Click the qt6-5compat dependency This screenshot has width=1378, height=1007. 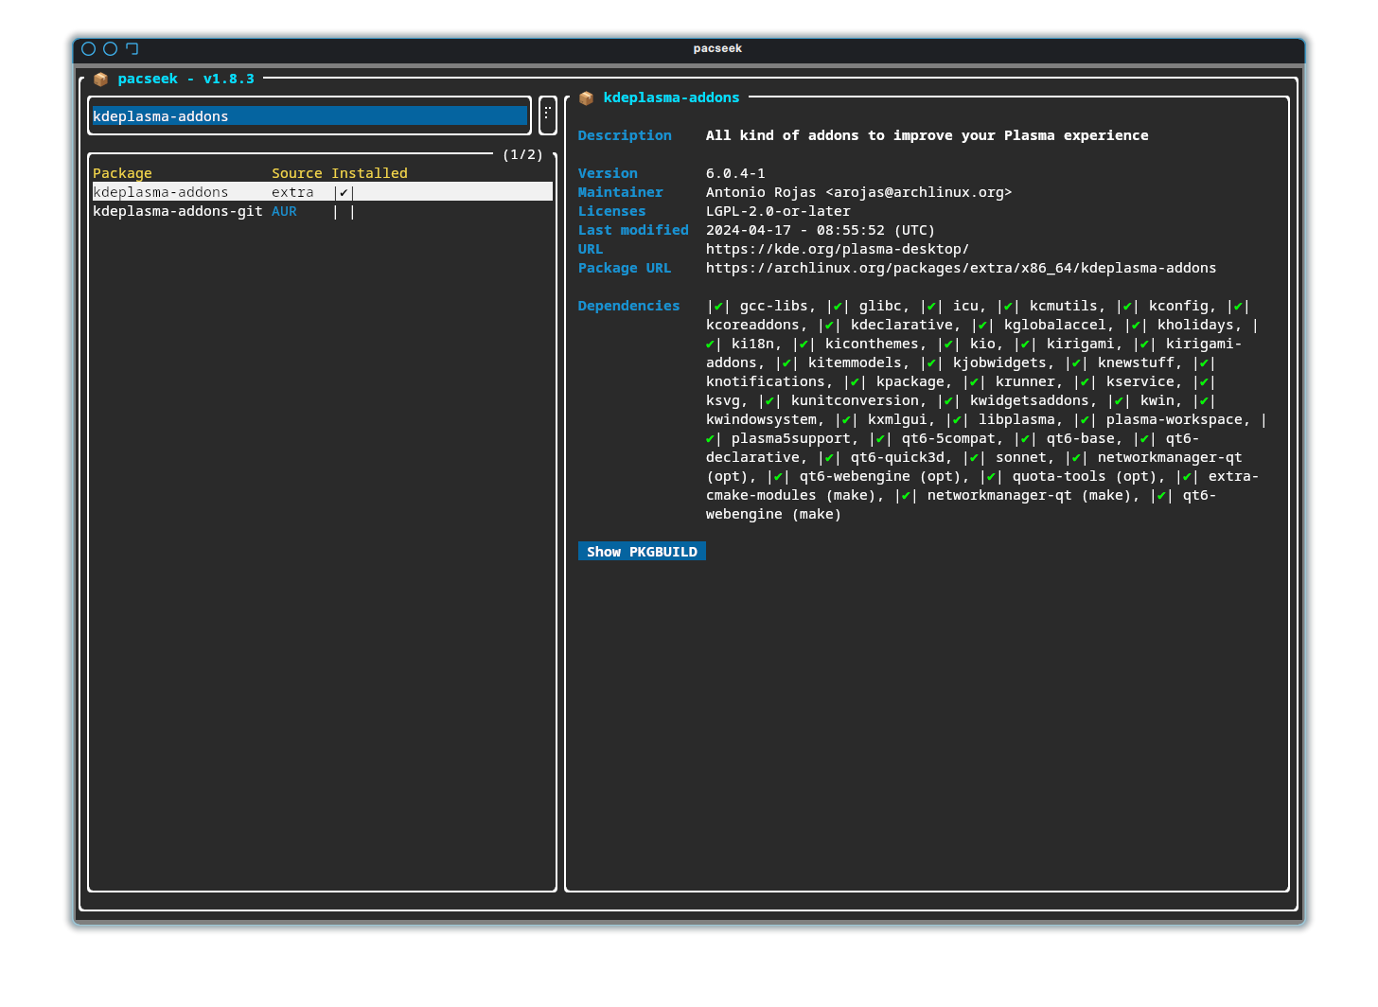coord(948,438)
